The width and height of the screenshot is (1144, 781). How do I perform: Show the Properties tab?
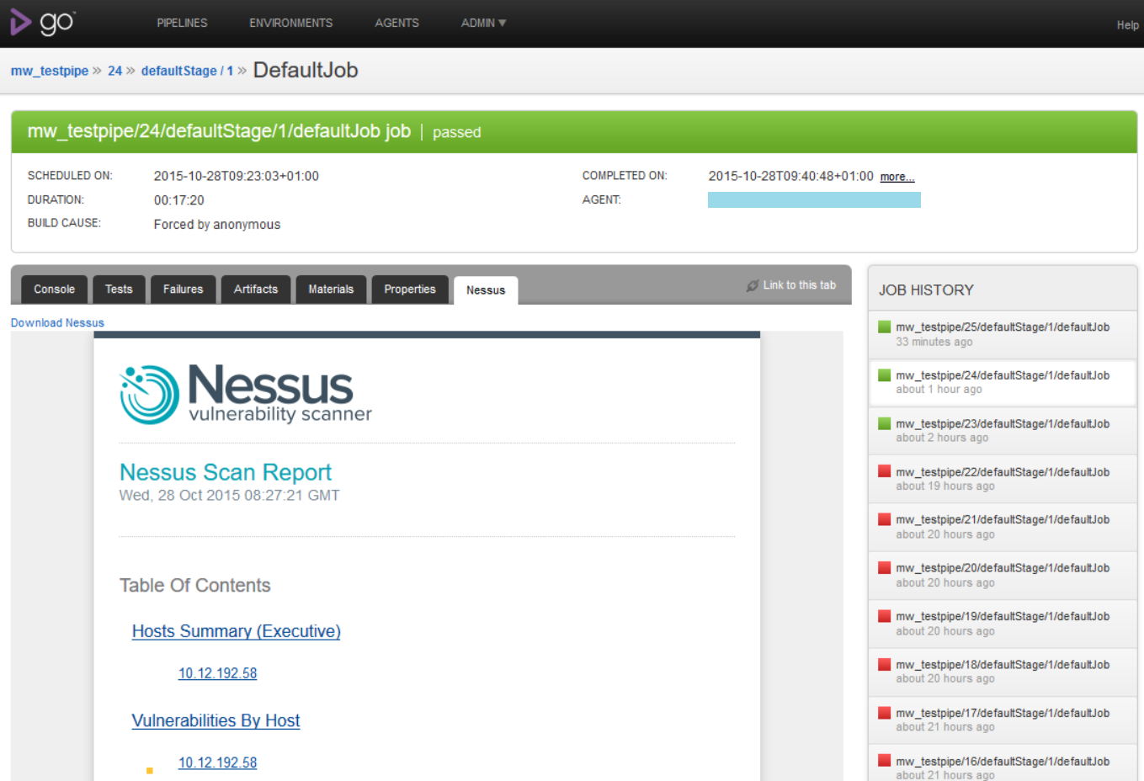pos(410,290)
